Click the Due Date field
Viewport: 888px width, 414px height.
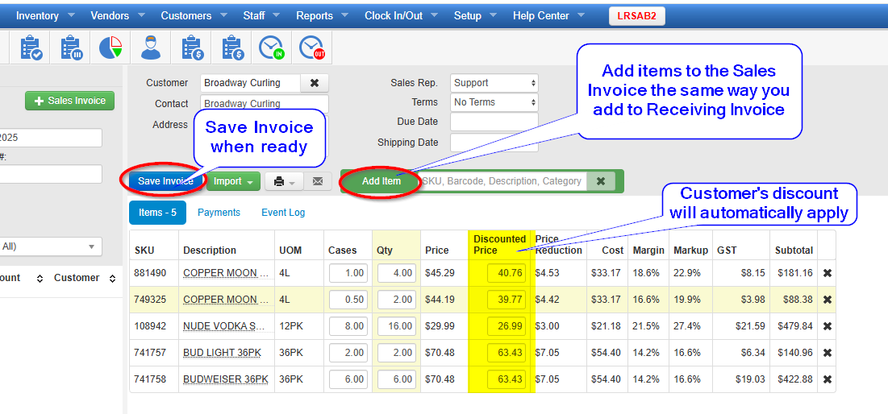494,122
